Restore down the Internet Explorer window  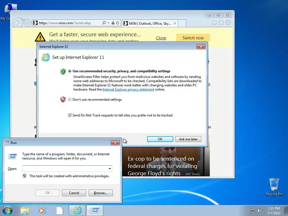[x=218, y=15]
